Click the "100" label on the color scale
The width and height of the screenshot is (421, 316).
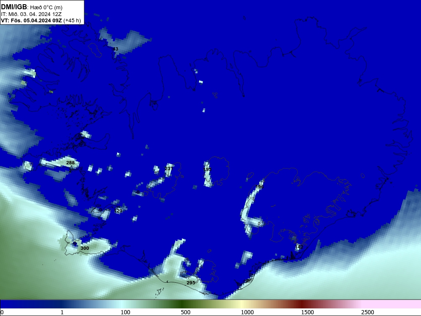point(125,312)
